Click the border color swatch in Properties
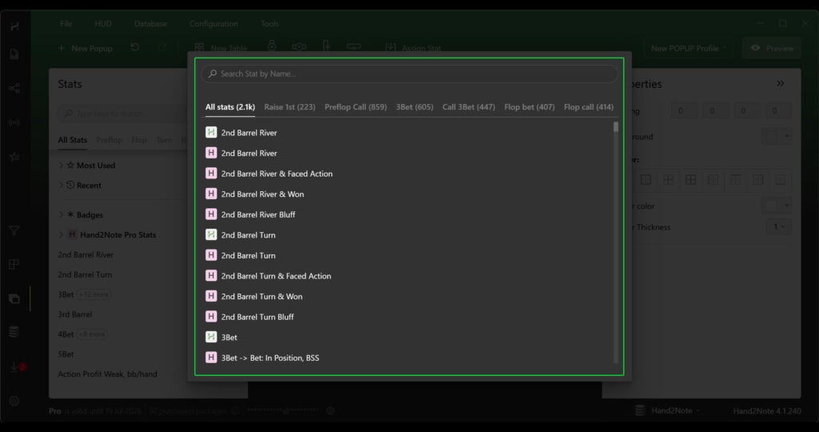Viewport: 819px width, 432px height. click(x=770, y=206)
